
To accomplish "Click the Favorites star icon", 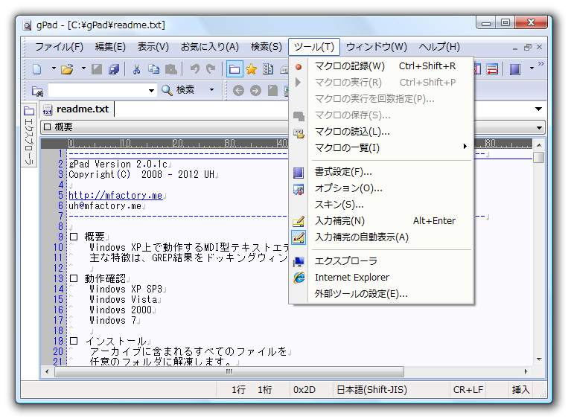I will point(252,69).
